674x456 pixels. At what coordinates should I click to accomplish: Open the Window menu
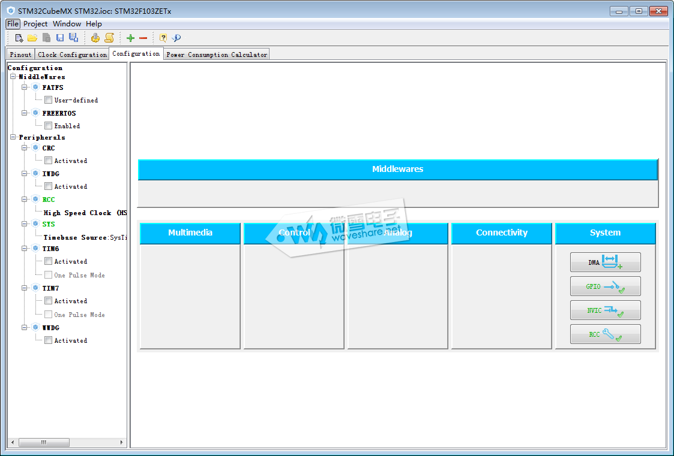pyautogui.click(x=67, y=24)
